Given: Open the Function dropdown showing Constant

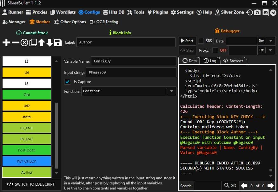Looking at the screenshot, I should [171, 91].
